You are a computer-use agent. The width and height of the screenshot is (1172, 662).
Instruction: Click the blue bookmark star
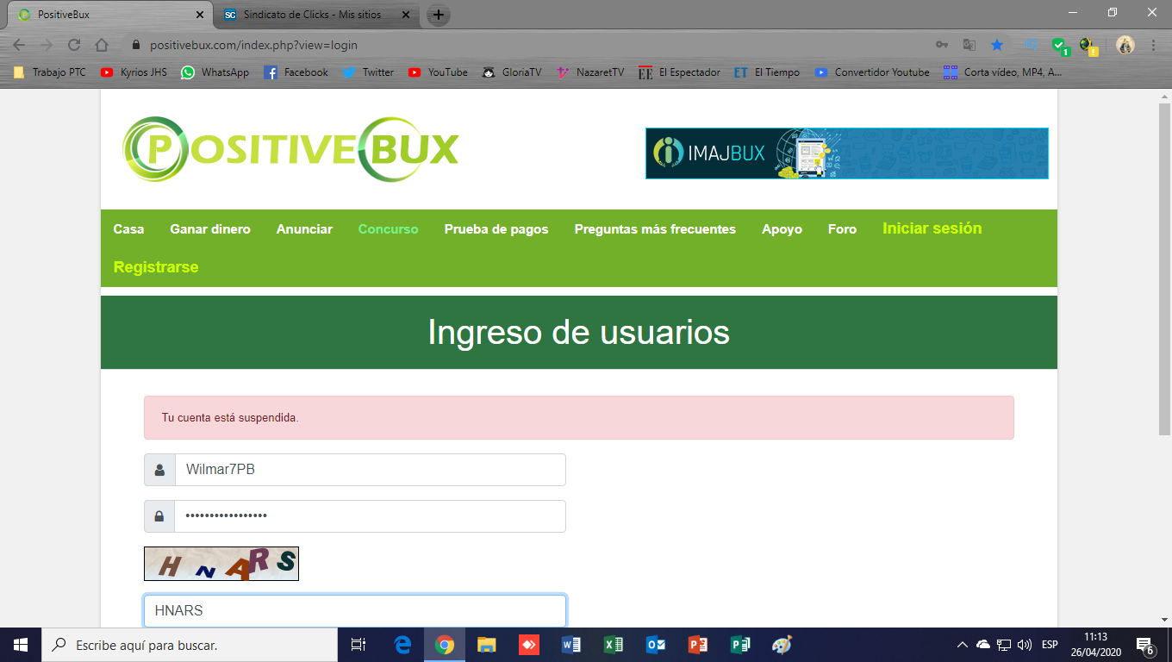click(x=997, y=45)
